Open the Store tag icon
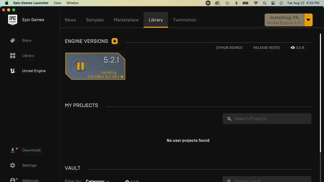 tap(12, 40)
